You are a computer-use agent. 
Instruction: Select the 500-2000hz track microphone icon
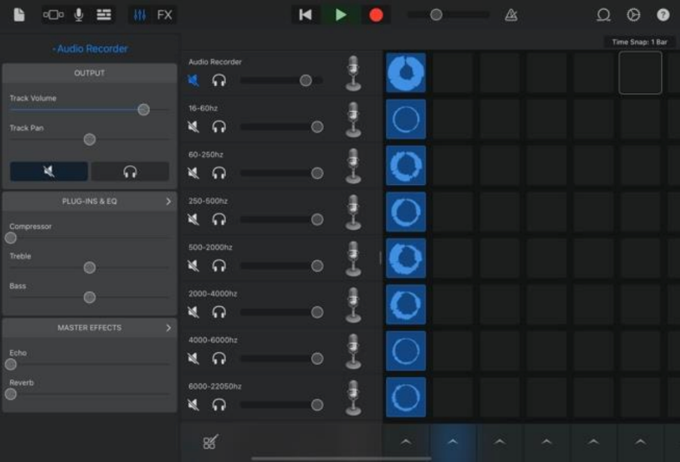click(x=353, y=258)
